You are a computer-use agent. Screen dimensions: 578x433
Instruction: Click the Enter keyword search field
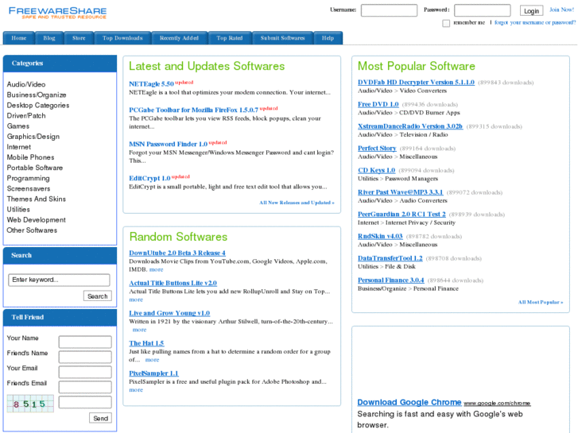click(x=59, y=280)
